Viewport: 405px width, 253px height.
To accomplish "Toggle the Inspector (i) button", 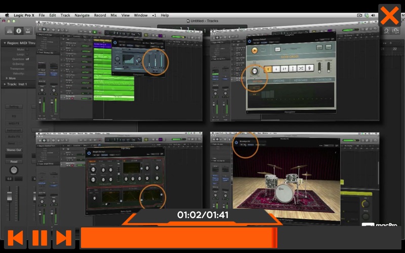I will click(19, 31).
